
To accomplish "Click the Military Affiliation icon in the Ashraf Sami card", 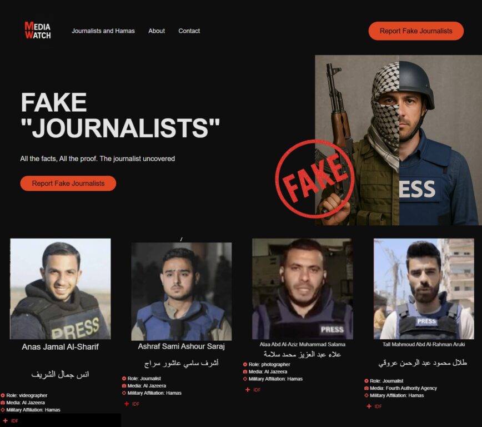I will [x=124, y=393].
